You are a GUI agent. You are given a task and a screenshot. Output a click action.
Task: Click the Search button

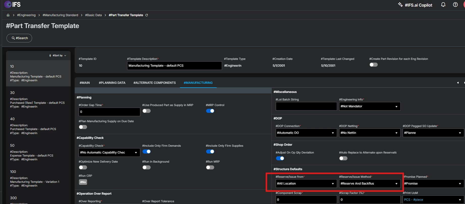click(x=19, y=38)
